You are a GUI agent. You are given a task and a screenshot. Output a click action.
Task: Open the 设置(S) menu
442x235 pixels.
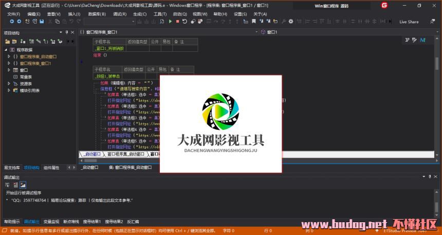241,14
